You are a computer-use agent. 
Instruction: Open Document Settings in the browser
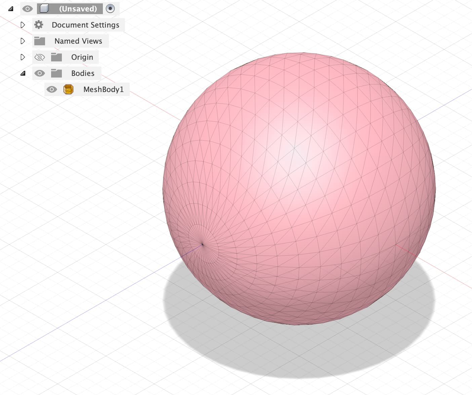pos(85,25)
